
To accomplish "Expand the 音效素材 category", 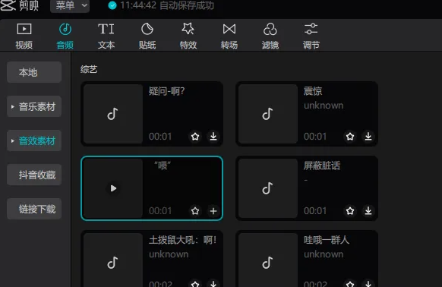I will (x=34, y=140).
